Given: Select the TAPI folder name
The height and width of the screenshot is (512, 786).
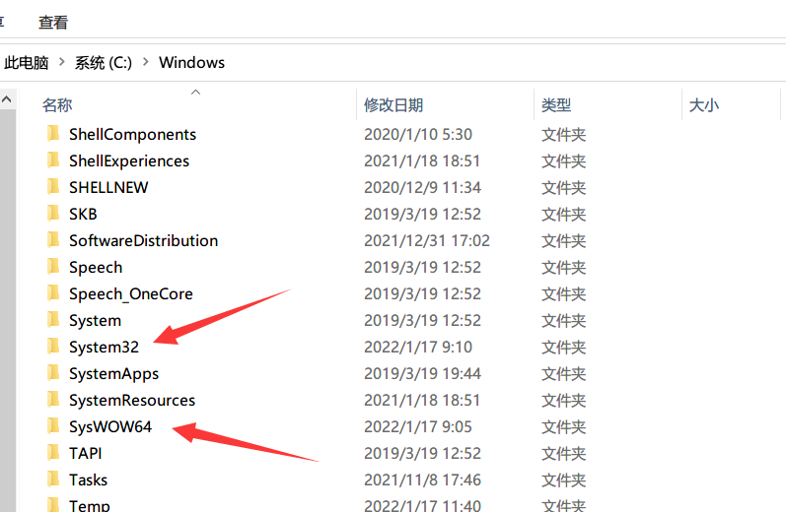Looking at the screenshot, I should coord(85,453).
